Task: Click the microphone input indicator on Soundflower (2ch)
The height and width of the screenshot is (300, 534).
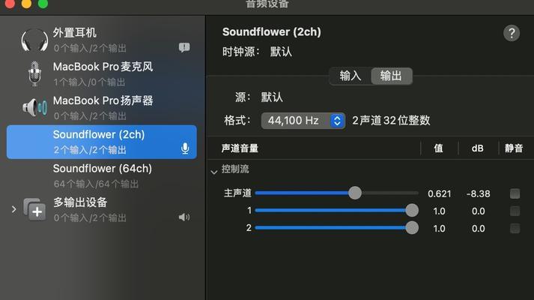Action: pos(185,148)
